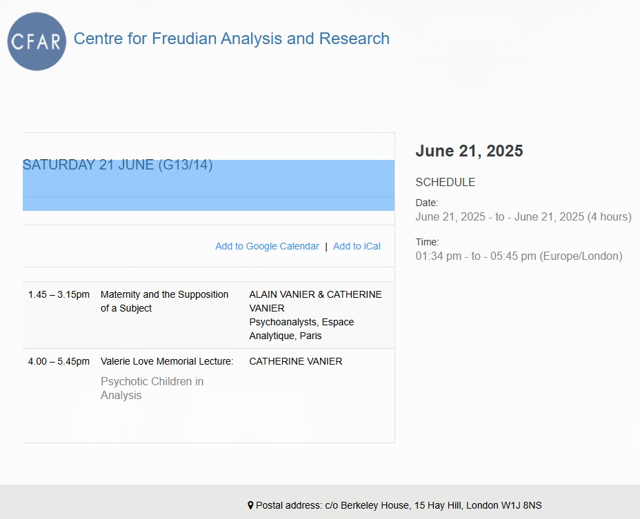Click Psychotic Children in Analysis text
640x519 pixels.
(152, 388)
